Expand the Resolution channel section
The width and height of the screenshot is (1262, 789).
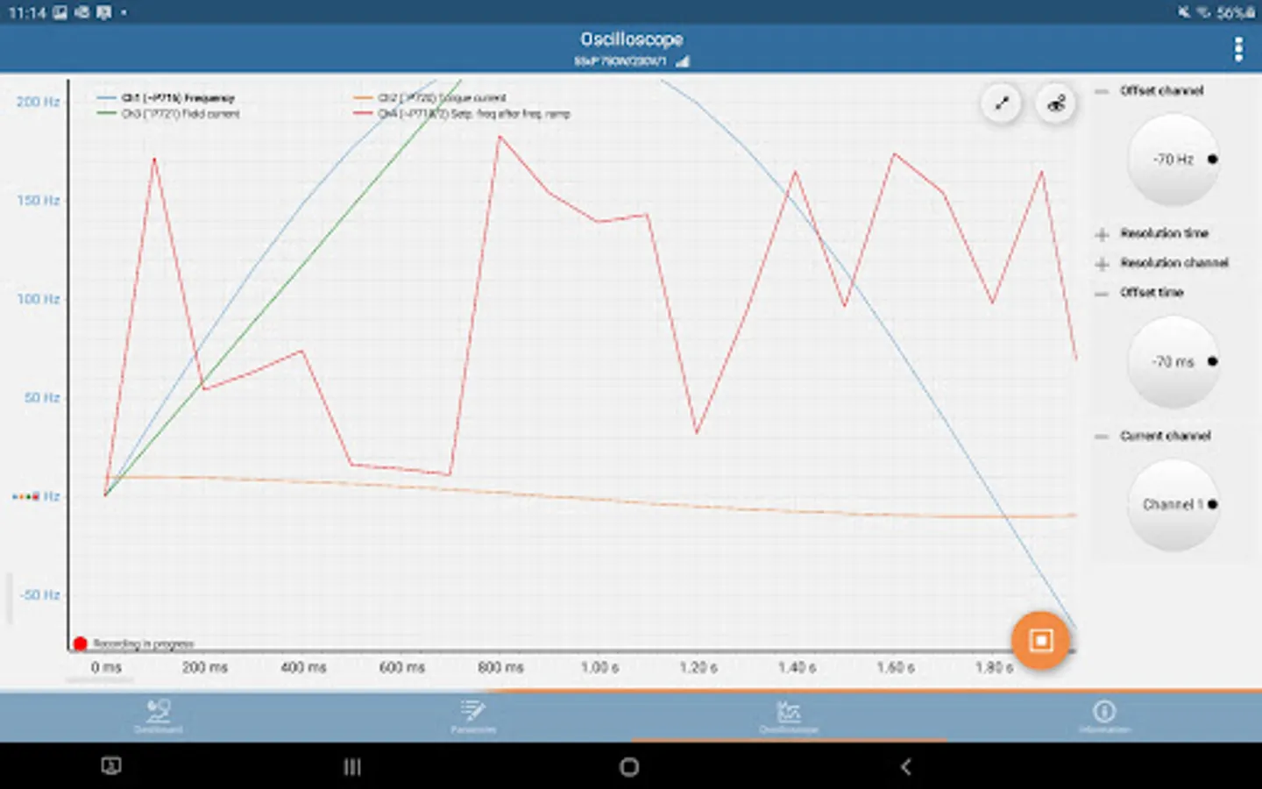1102,263
